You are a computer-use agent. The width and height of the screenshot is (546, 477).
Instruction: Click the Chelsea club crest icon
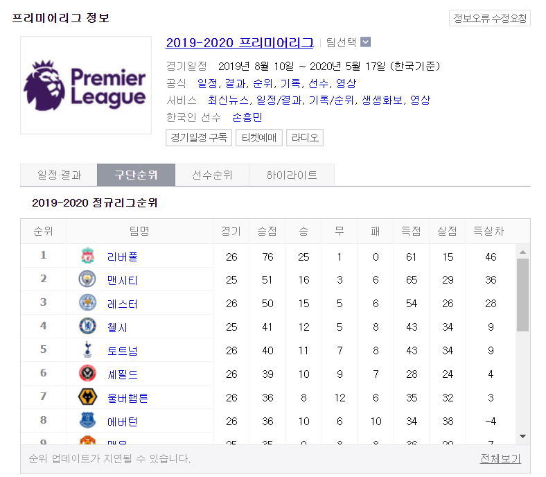[87, 326]
